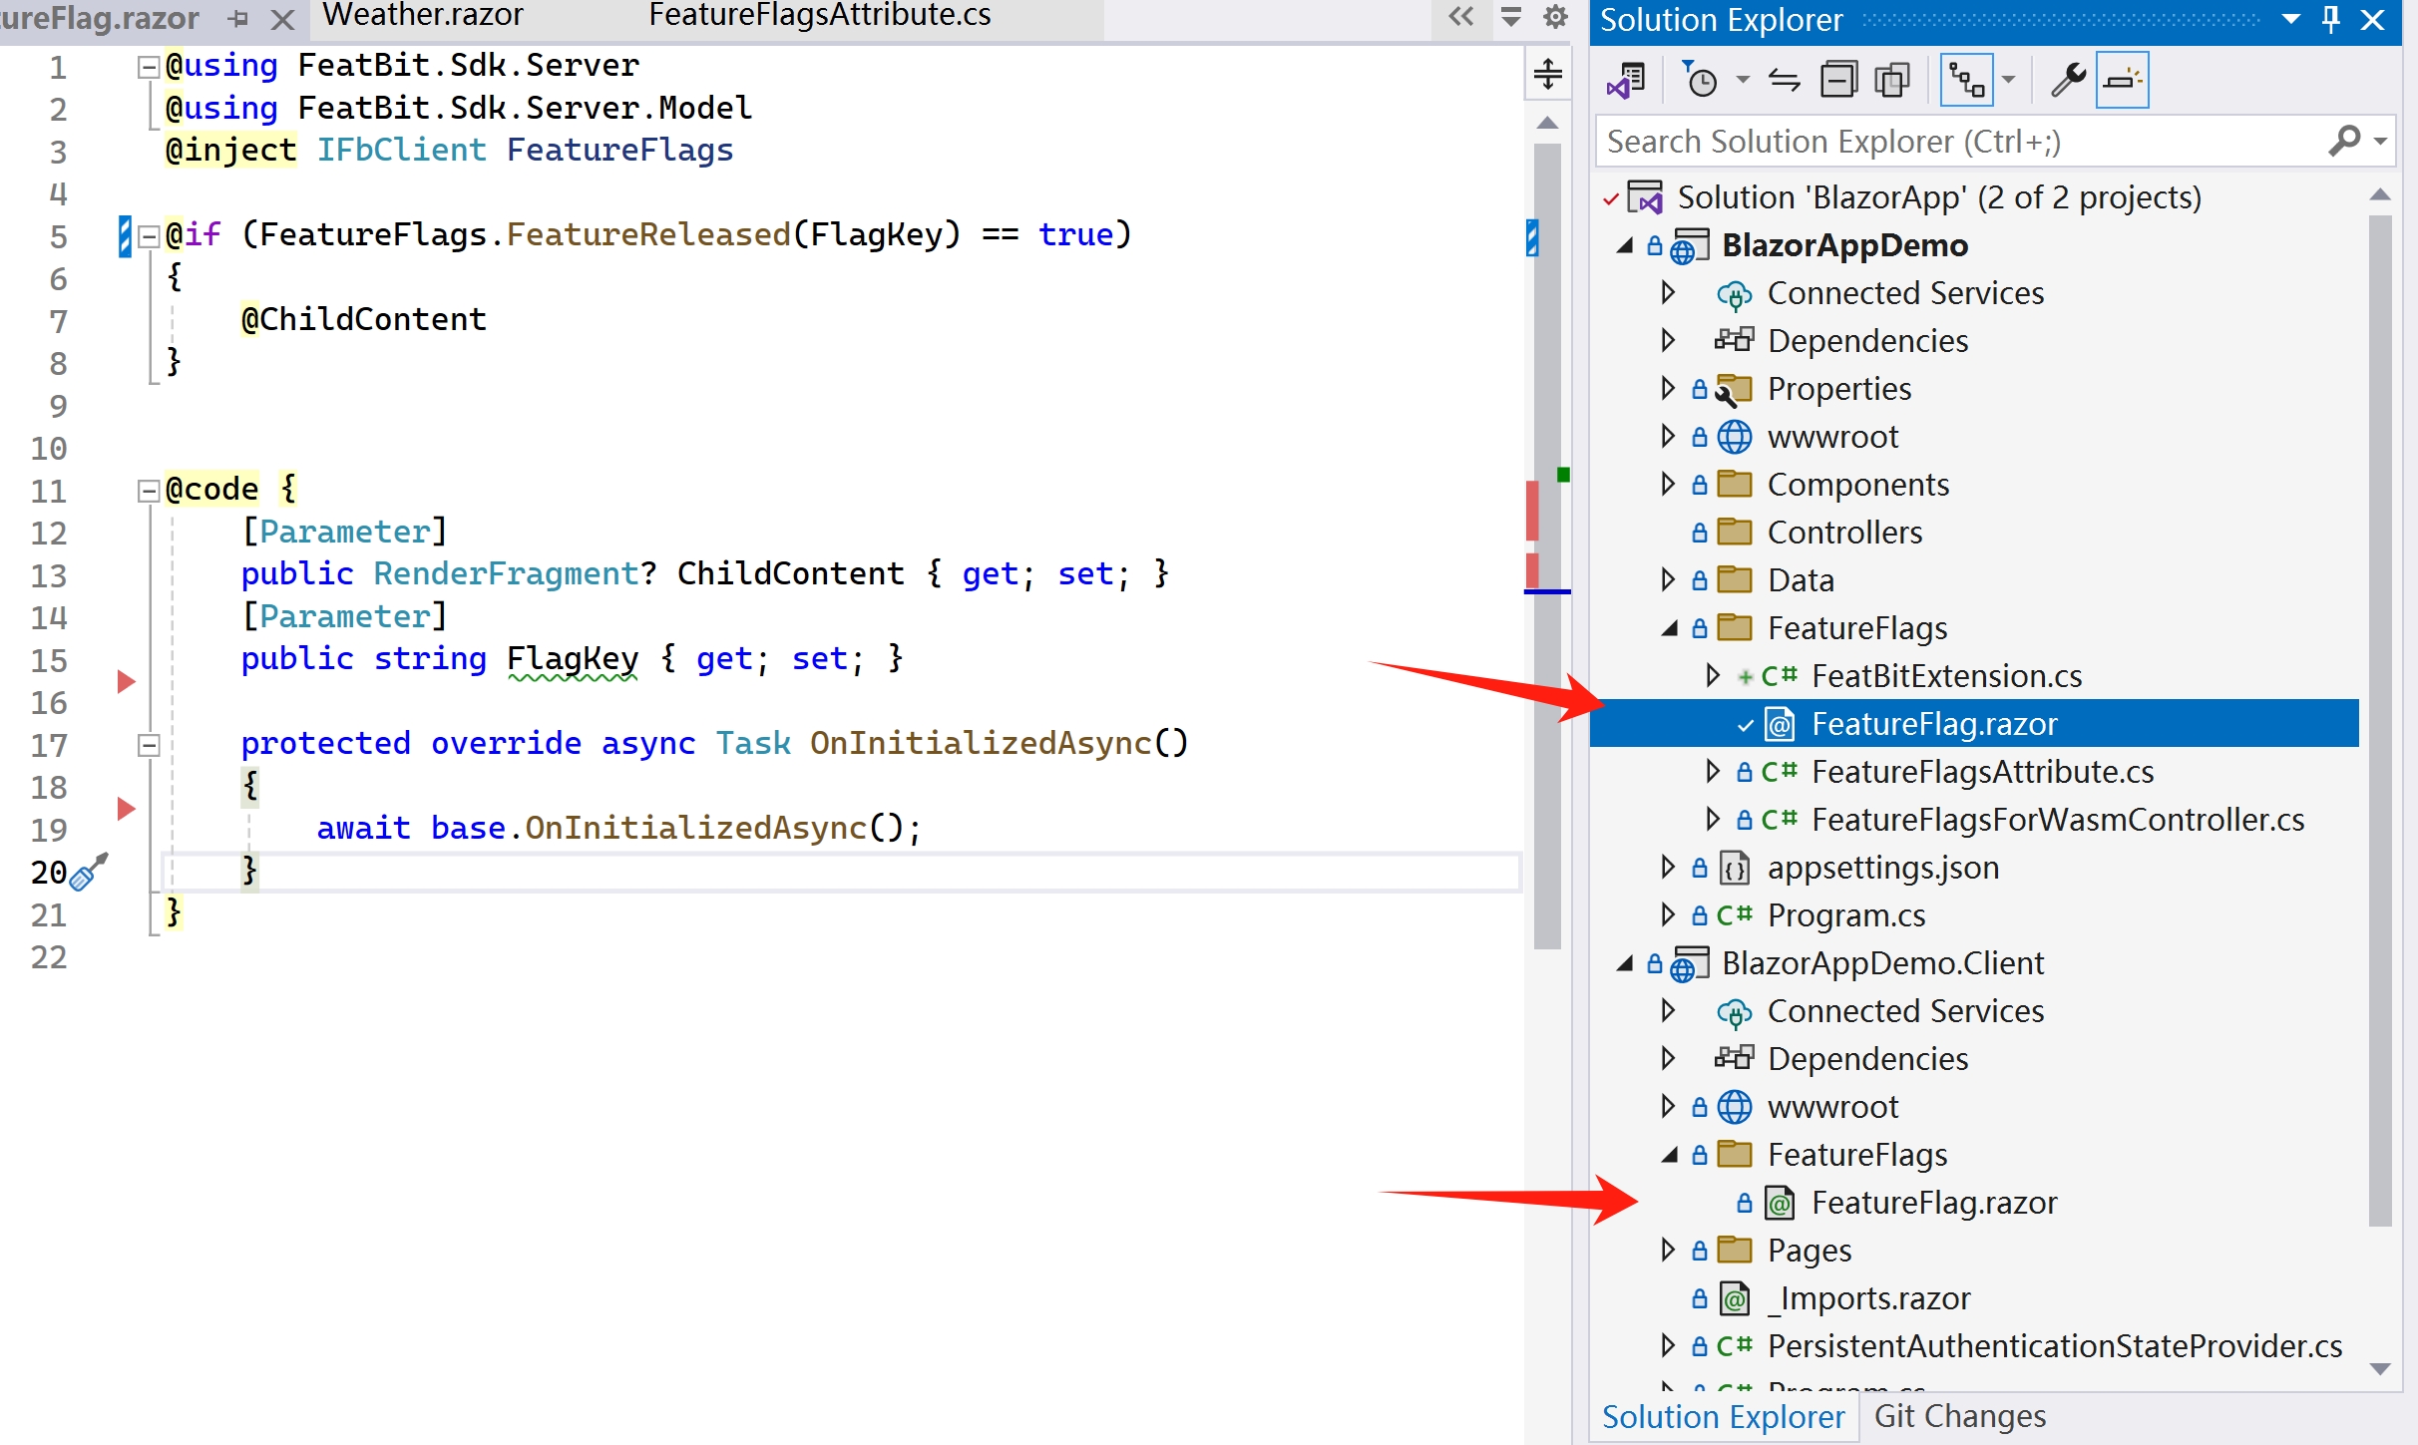Switch to the FeatureFlag.razor editor tab
Image resolution: width=2418 pixels, height=1445 pixels.
click(100, 17)
